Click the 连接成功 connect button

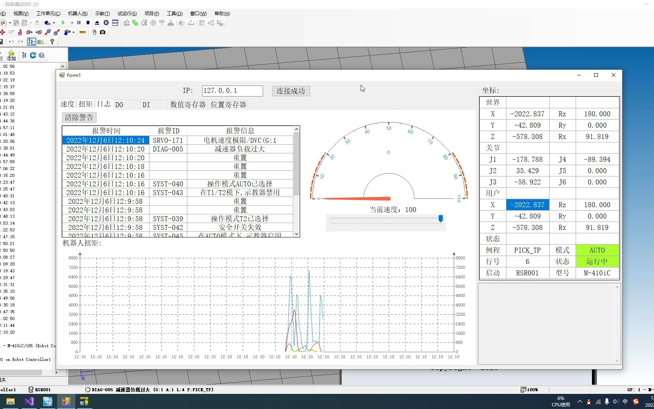[291, 91]
